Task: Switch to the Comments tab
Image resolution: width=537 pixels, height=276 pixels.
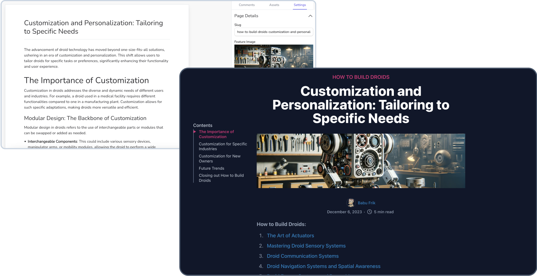Action: tap(247, 5)
